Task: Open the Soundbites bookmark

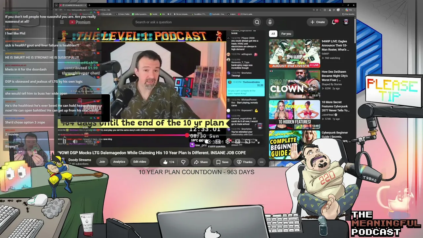Action: tap(199, 14)
